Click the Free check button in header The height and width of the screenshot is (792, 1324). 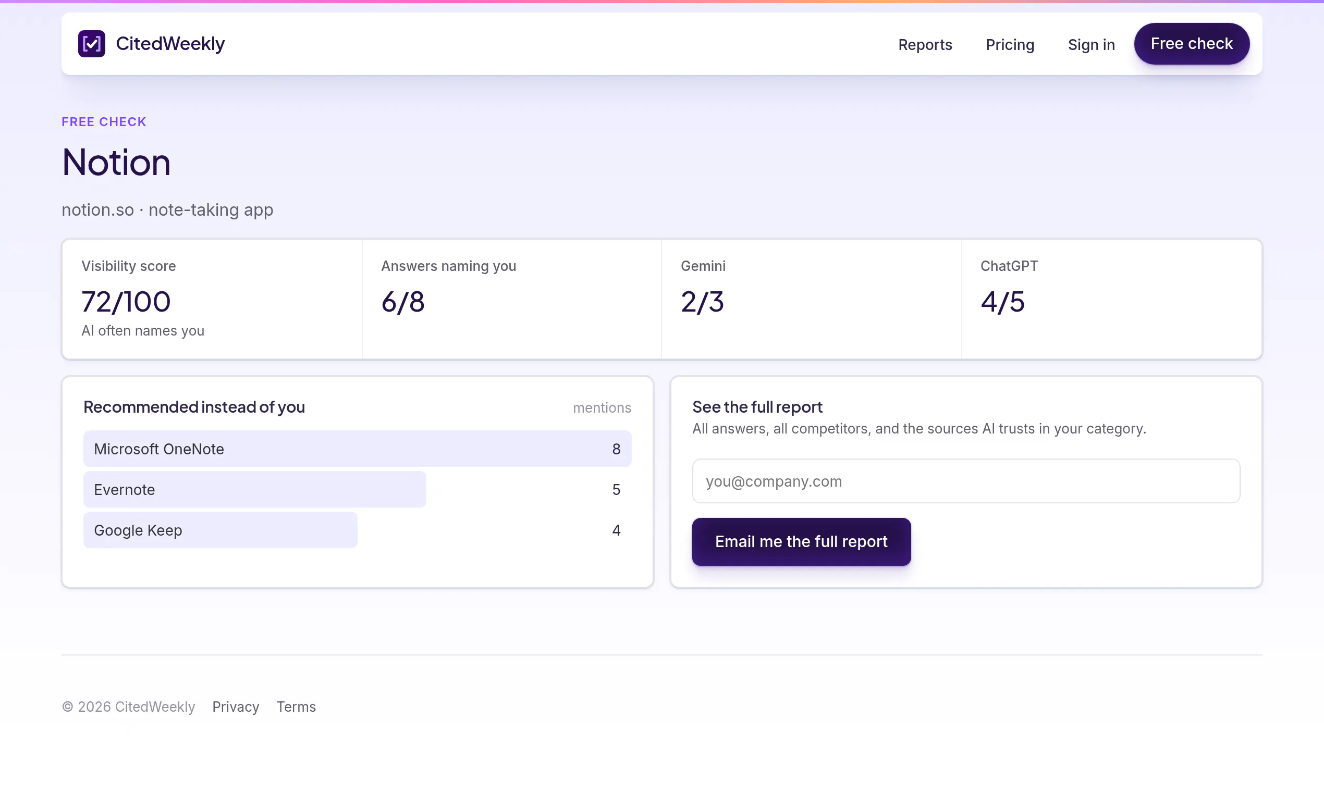point(1191,44)
